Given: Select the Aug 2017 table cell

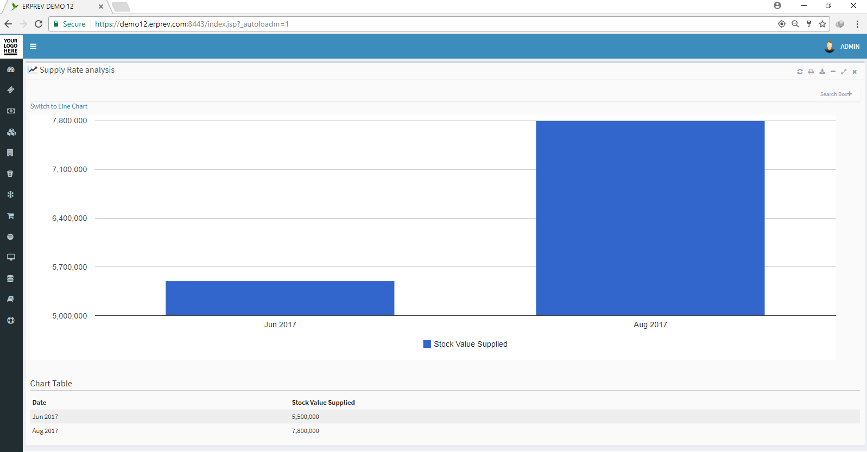Looking at the screenshot, I should click(x=45, y=431).
